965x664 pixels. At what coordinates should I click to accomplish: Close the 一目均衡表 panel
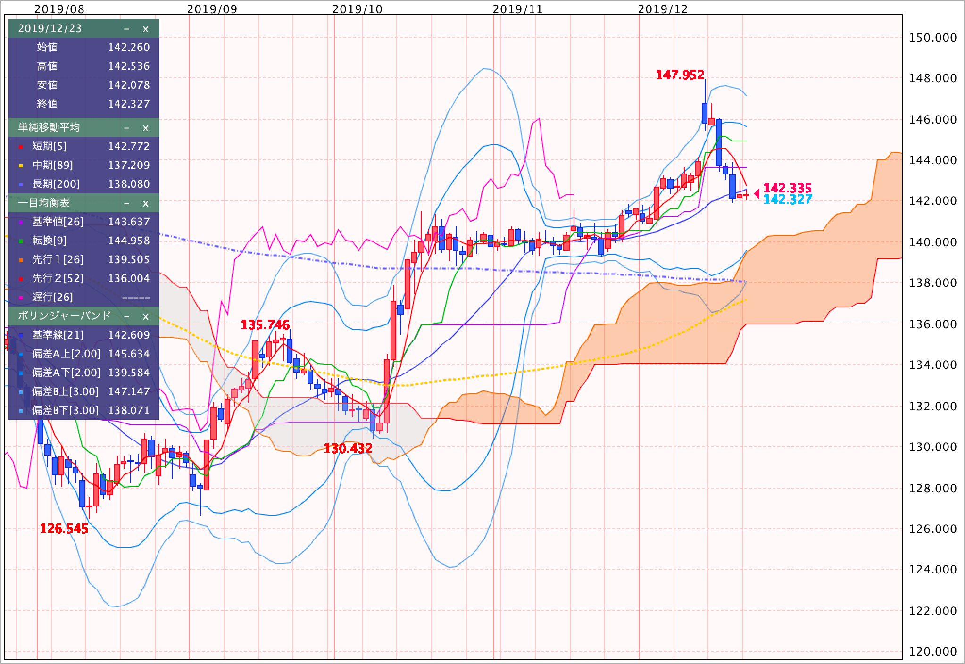[x=145, y=203]
